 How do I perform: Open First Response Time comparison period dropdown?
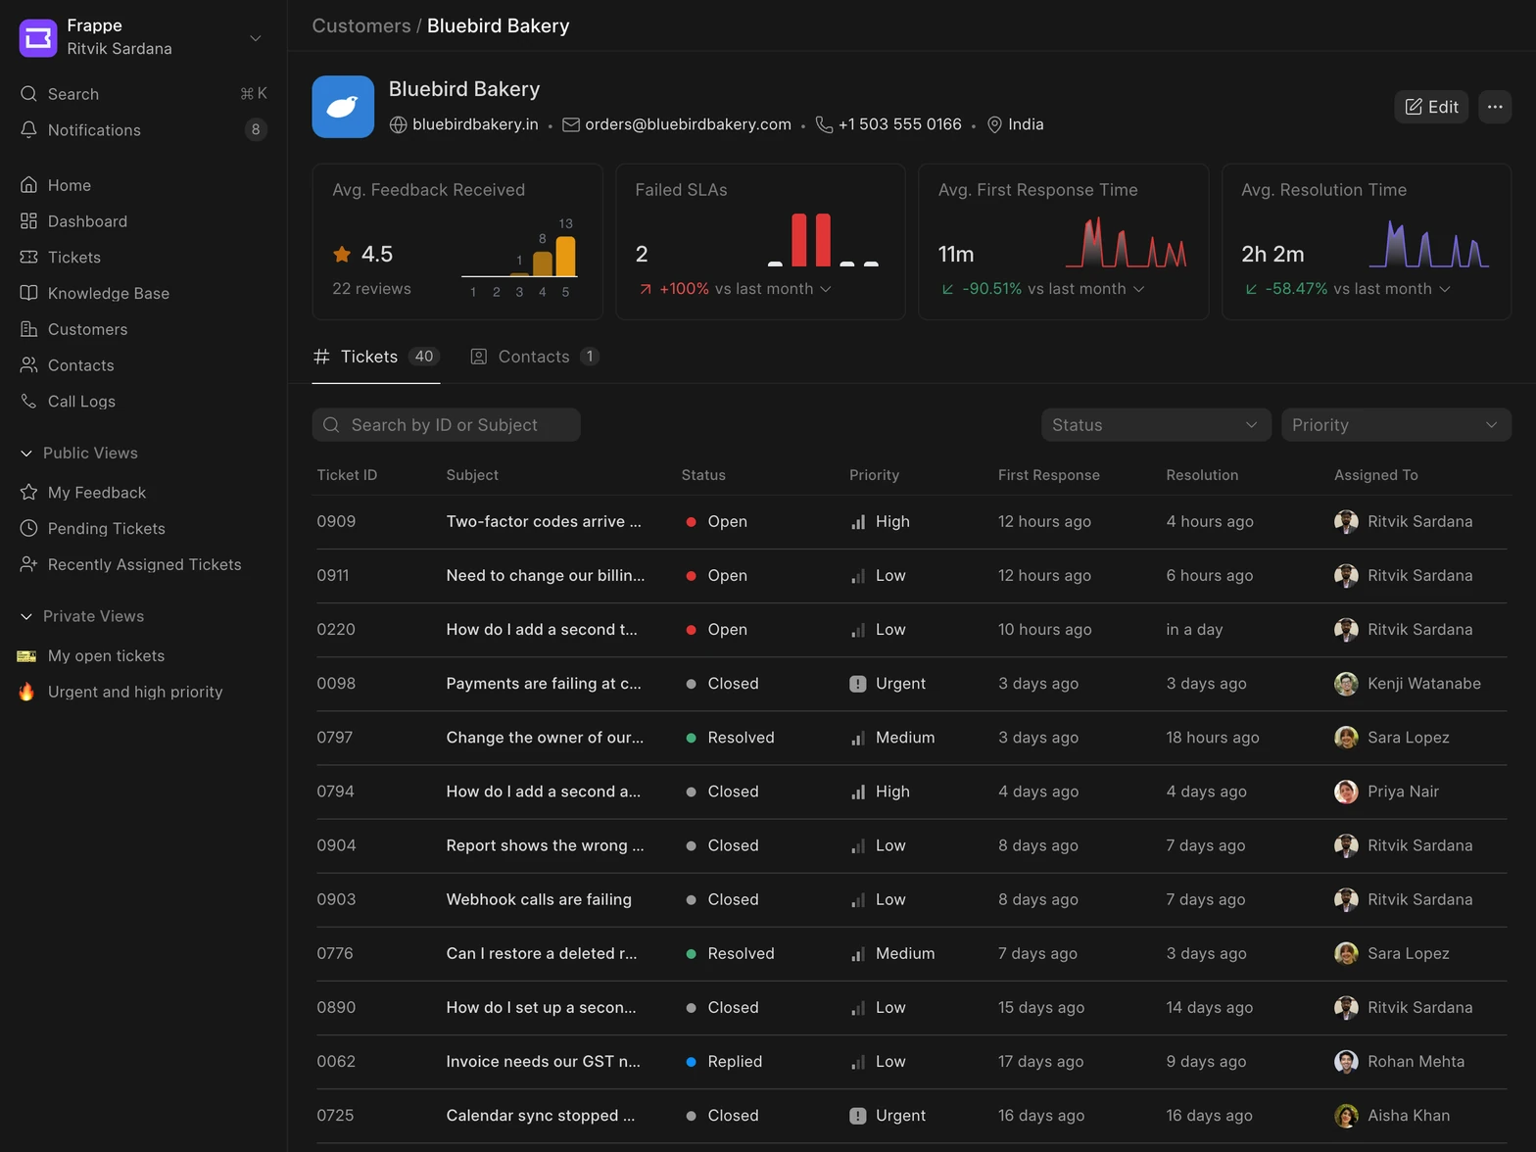click(1138, 289)
